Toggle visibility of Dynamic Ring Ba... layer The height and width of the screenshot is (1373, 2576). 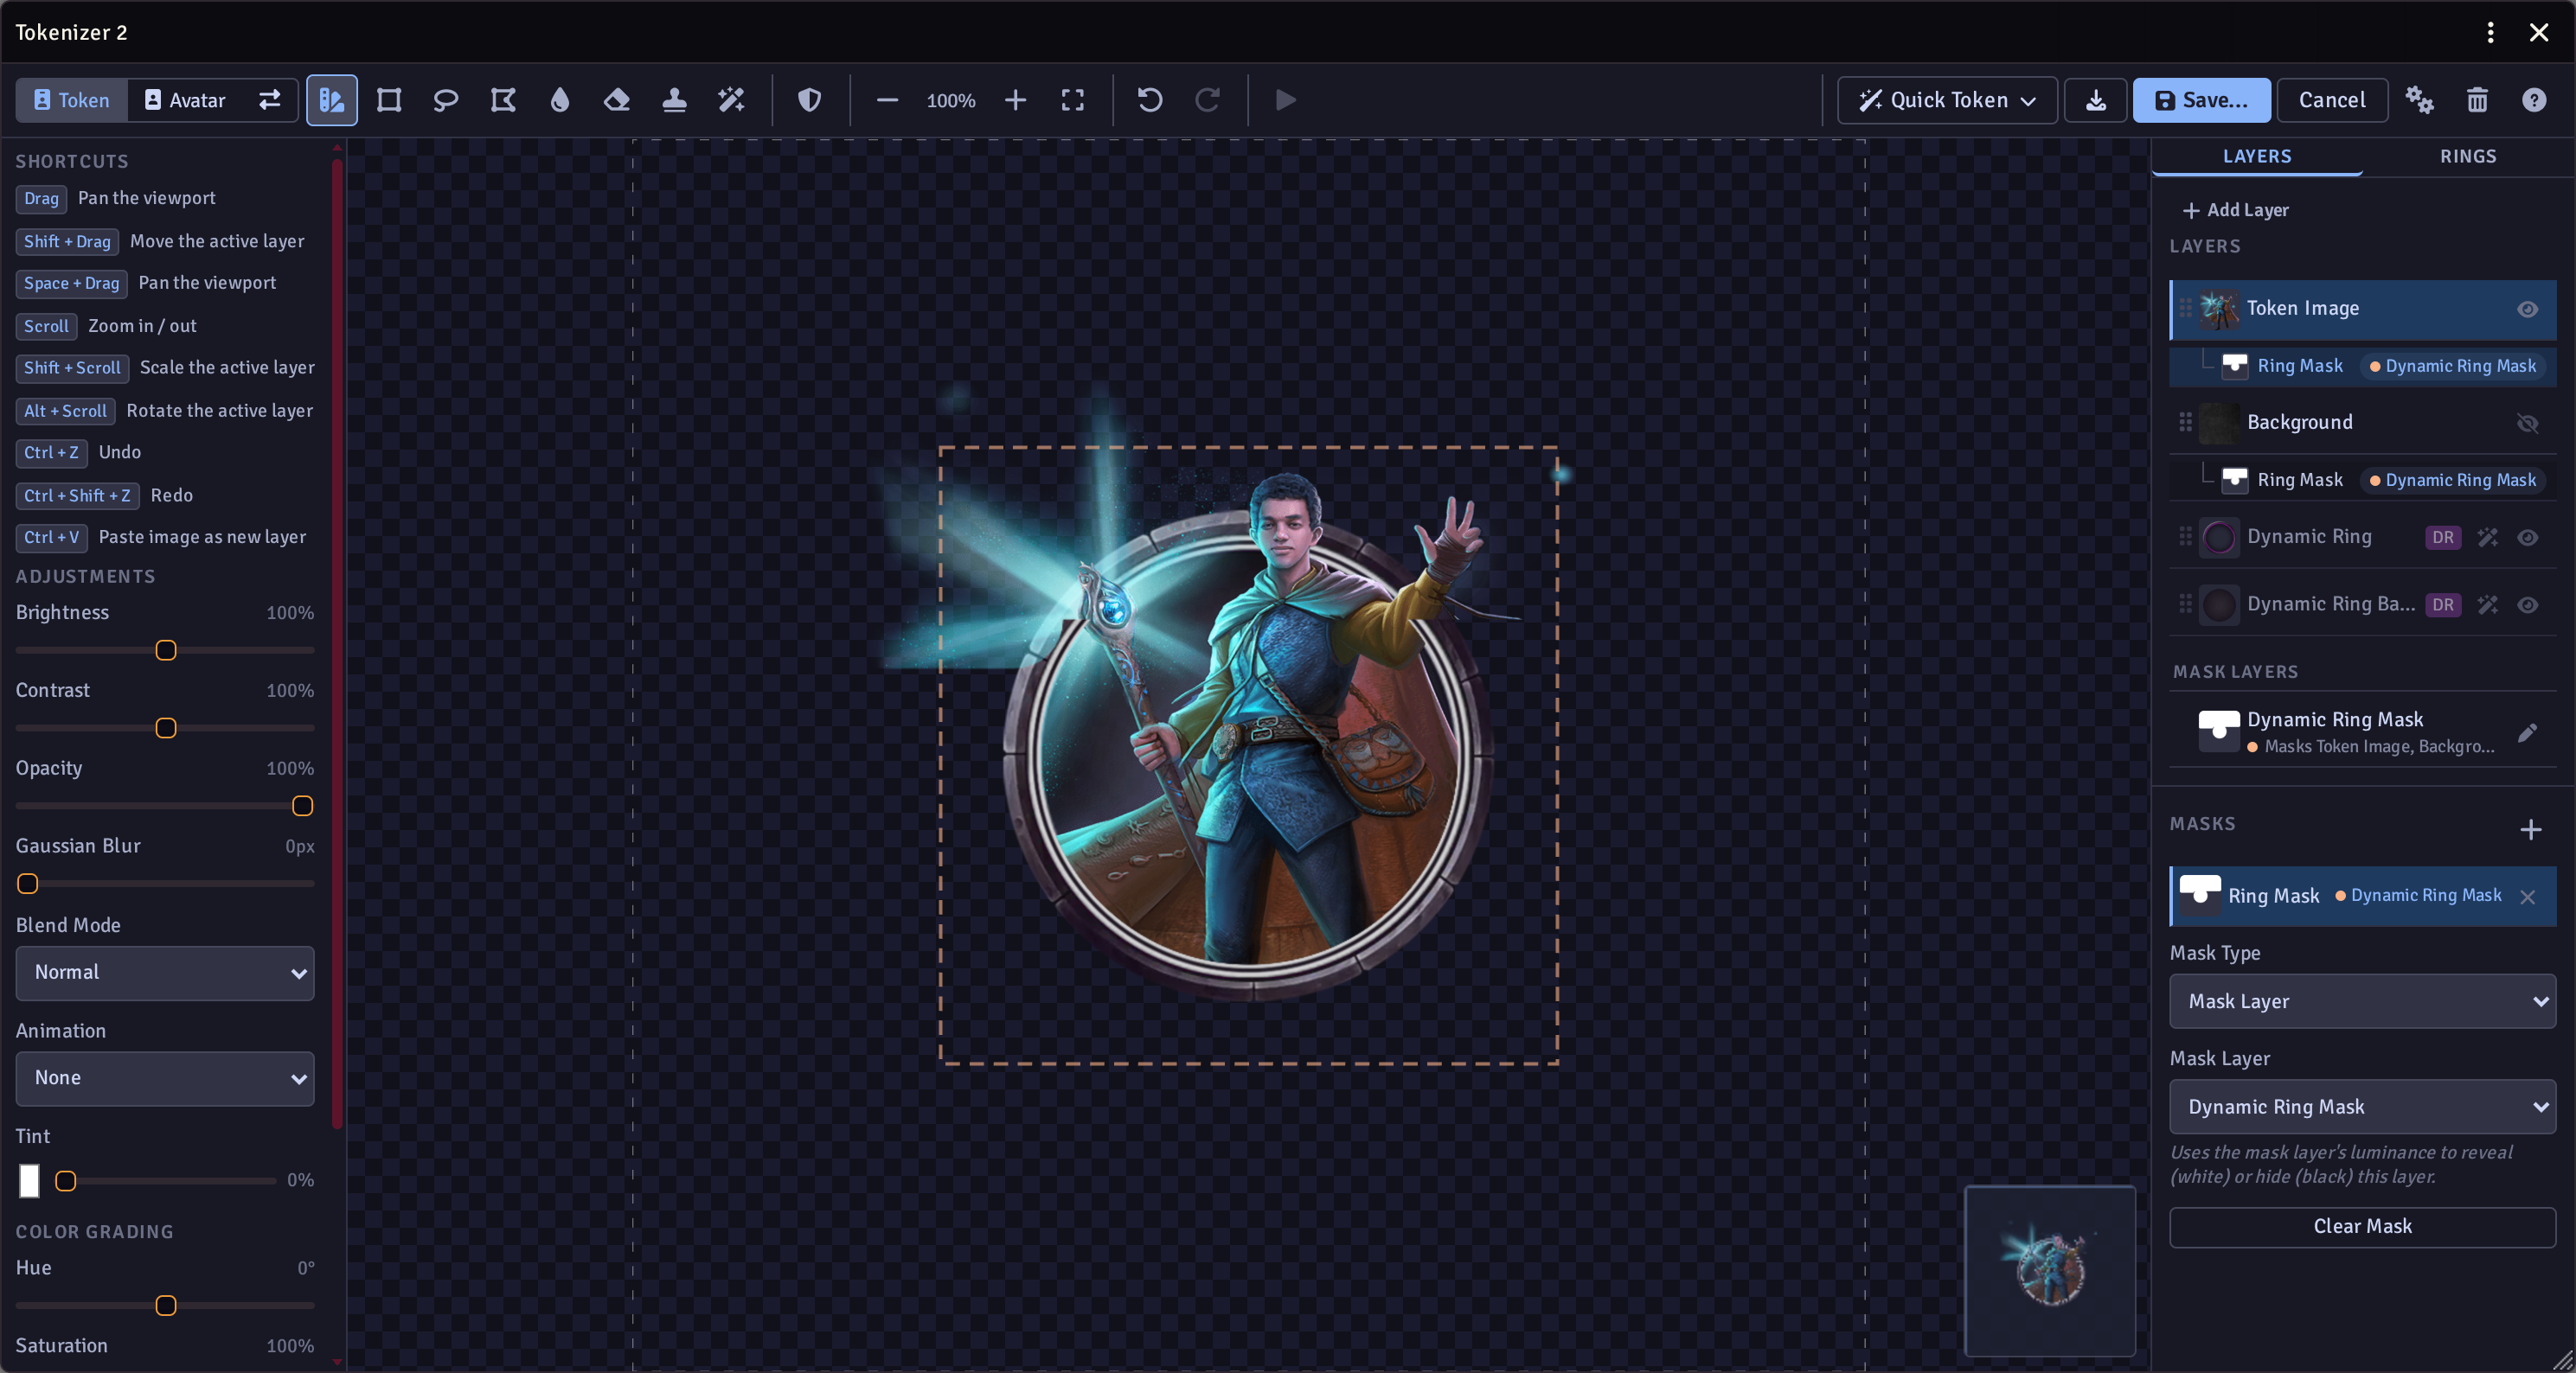2527,604
